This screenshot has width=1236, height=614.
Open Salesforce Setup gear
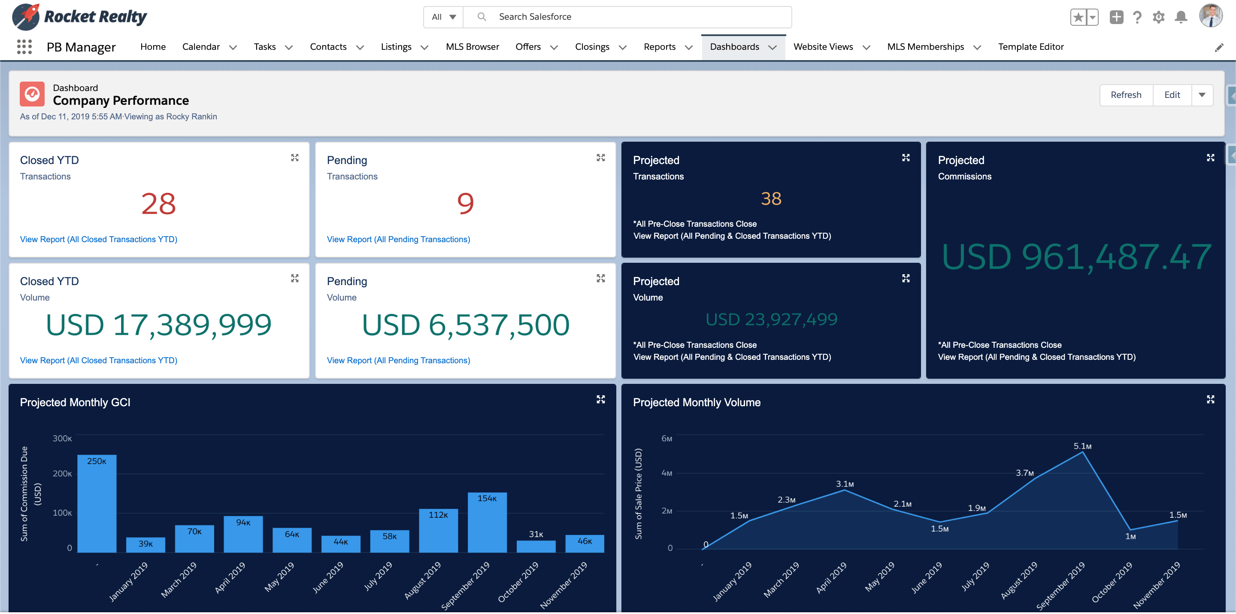coord(1159,17)
